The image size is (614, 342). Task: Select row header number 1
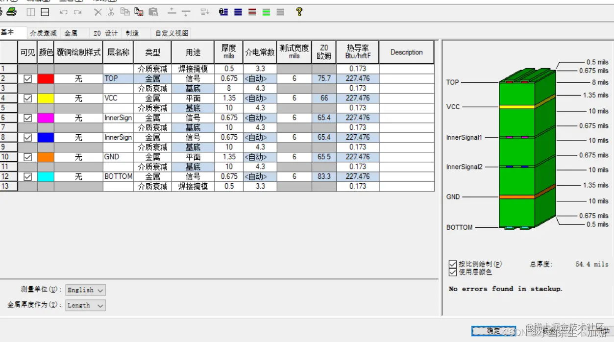pyautogui.click(x=8, y=69)
